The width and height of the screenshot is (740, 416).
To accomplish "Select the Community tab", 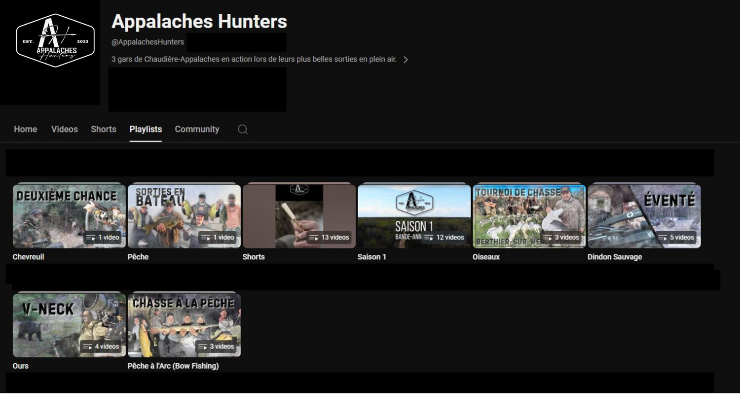I will coord(197,129).
